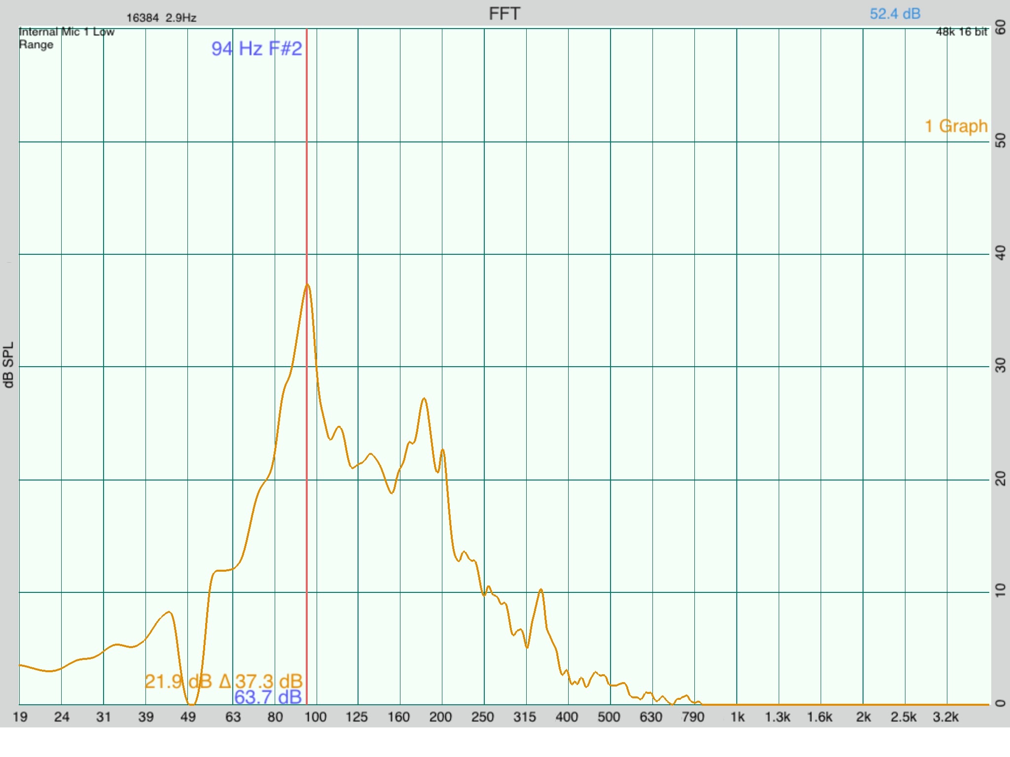Click the 30 dB scale label
The image size is (1010, 757).
coord(1001,365)
